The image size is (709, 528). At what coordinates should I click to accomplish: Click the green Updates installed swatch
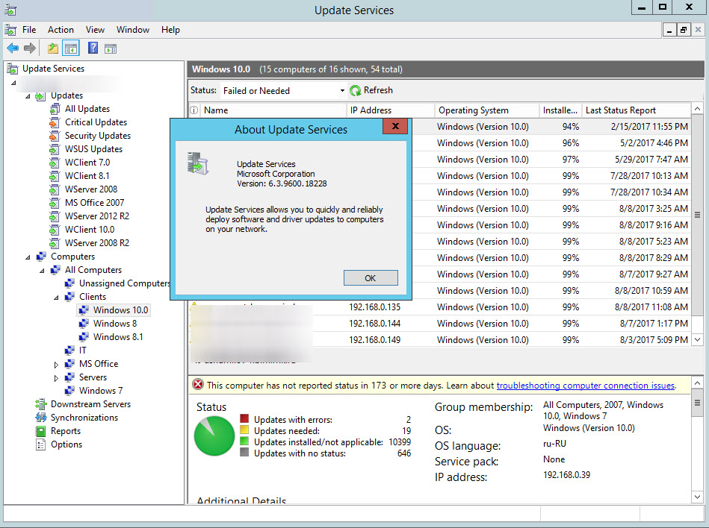pos(244,441)
